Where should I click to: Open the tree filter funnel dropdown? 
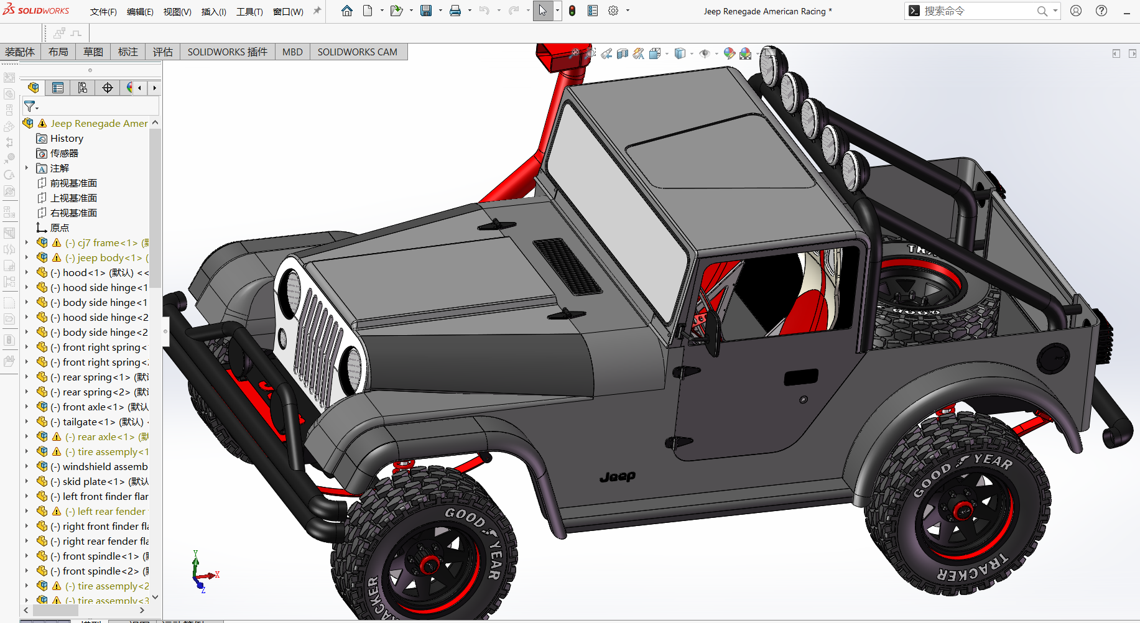[x=30, y=106]
